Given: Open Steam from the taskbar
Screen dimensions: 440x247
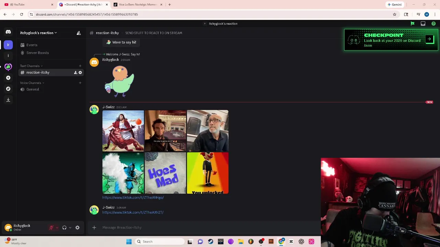Looking at the screenshot, I should (210, 242).
